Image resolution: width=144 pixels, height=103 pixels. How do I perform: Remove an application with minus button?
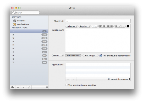(74, 79)
